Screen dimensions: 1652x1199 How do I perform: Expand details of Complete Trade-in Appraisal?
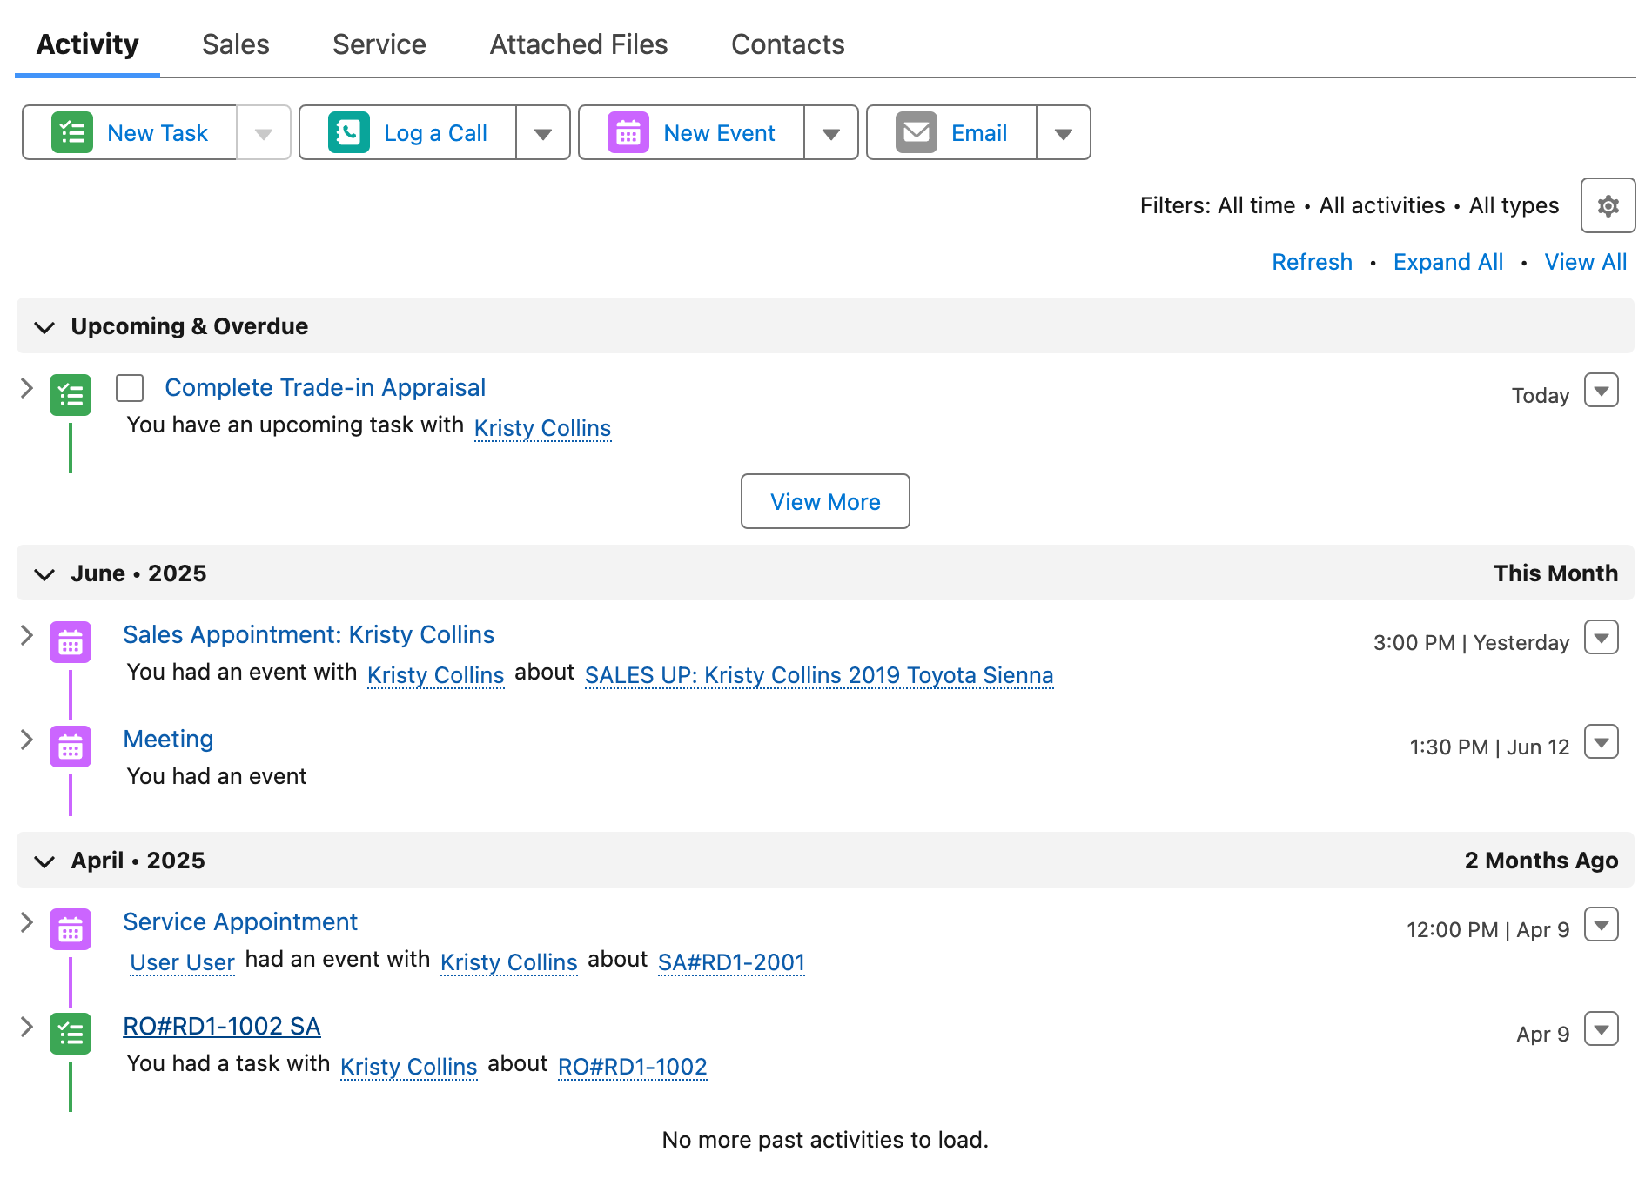coord(27,388)
